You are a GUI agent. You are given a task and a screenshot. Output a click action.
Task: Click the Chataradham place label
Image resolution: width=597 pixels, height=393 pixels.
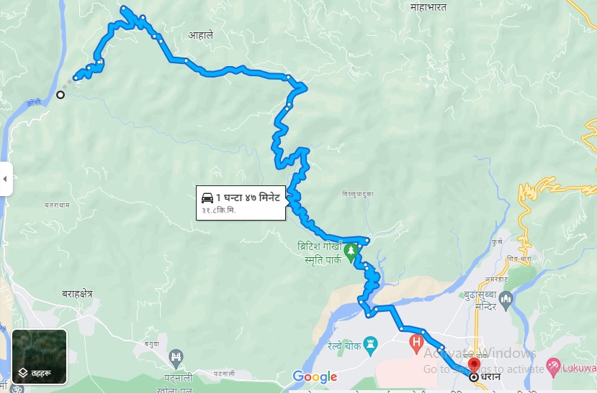pyautogui.click(x=57, y=205)
